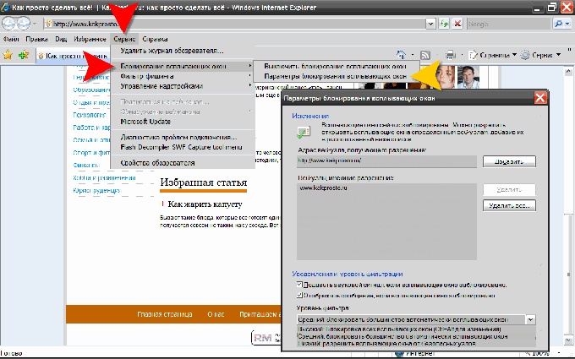Select Диагностика проблем подключения menu item
Image resolution: width=575 pixels, height=359 pixels.
[x=183, y=137]
